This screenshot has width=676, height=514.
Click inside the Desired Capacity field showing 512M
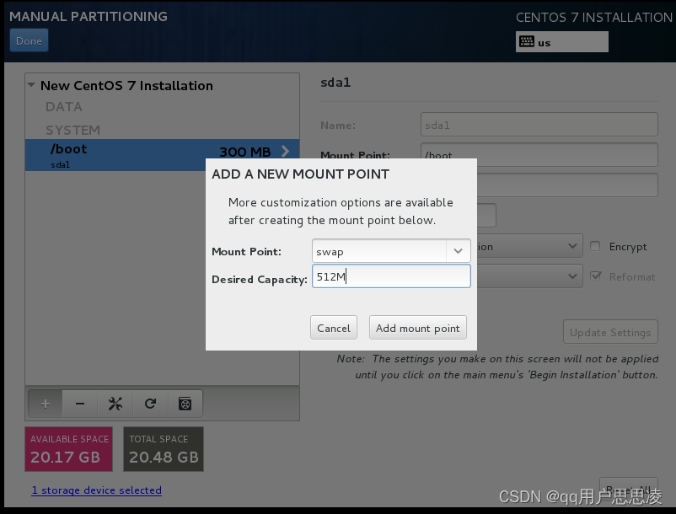click(391, 276)
